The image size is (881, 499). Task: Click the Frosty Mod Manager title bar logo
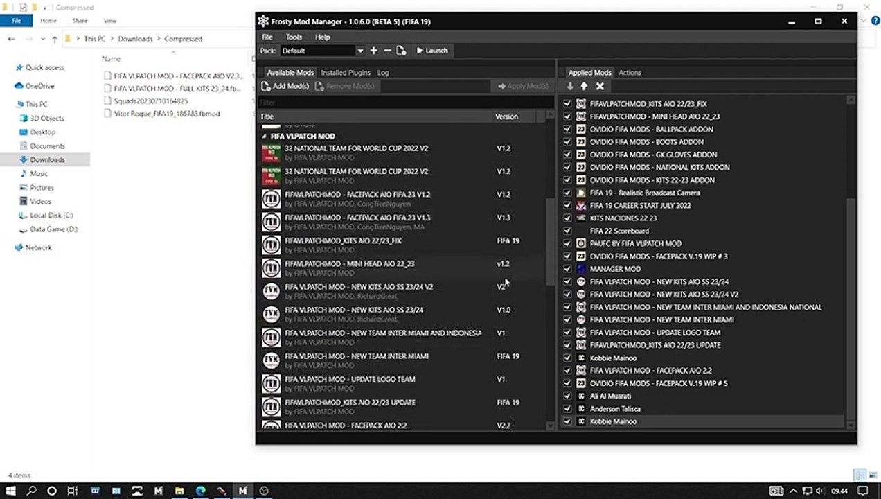tap(263, 21)
